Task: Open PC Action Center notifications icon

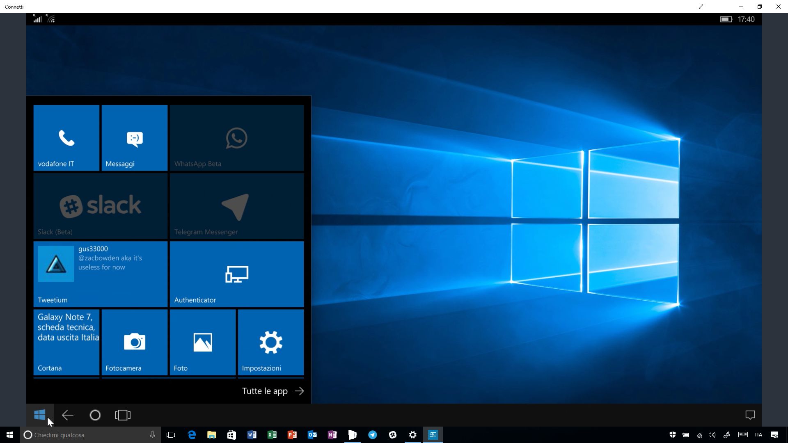Action: [x=774, y=435]
